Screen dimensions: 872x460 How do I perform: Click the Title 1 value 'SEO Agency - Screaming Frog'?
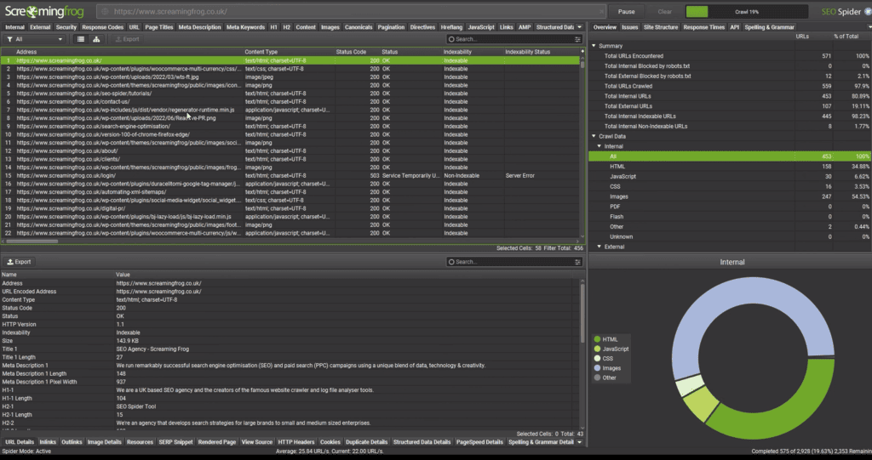tap(152, 349)
